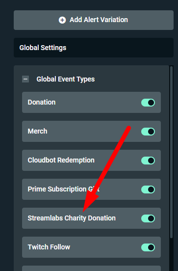Click the Cloudbot Redemption label

[61, 160]
